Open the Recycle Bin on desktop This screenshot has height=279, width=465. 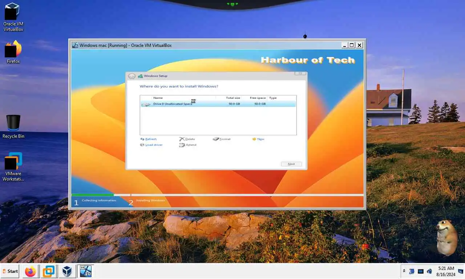pos(13,126)
